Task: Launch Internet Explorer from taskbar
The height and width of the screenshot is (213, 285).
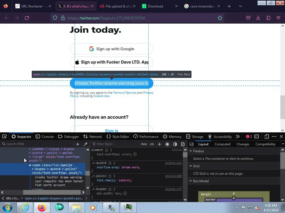Action: click(24, 207)
